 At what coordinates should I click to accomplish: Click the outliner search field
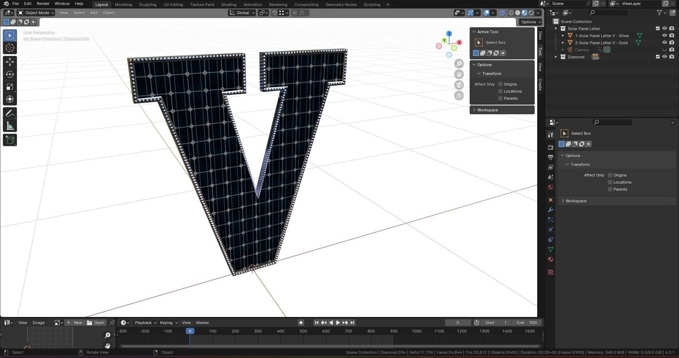608,13
